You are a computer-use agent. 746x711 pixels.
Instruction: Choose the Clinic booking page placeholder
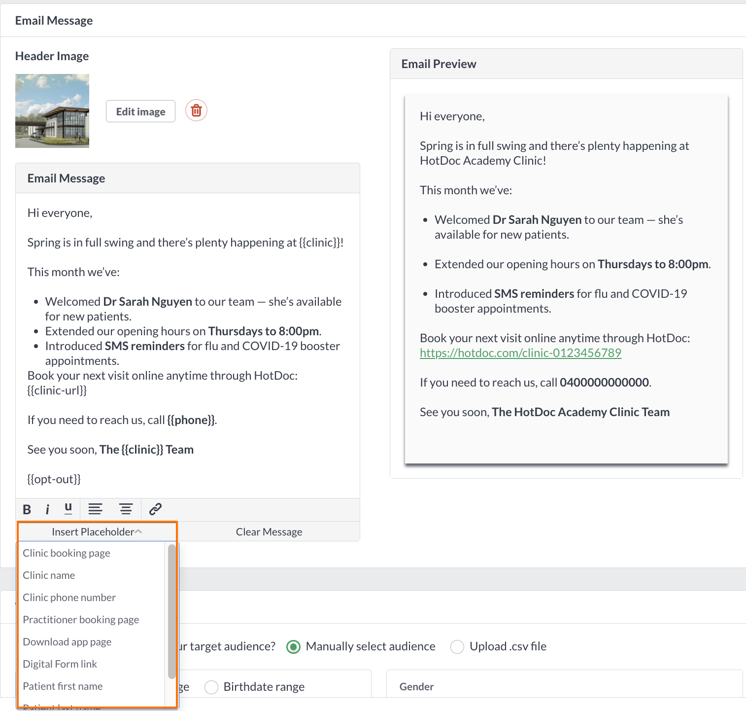point(67,553)
